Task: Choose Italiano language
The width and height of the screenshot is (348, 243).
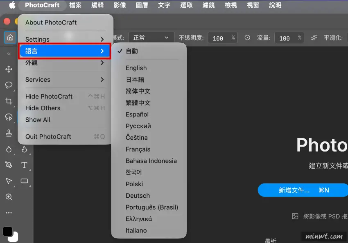Action: pyautogui.click(x=149, y=230)
